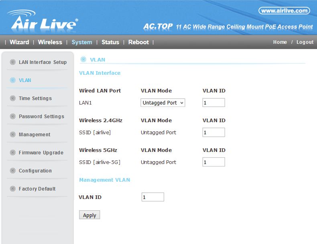This screenshot has width=317, height=244.
Task: Click the Logout link
Action: pos(305,42)
